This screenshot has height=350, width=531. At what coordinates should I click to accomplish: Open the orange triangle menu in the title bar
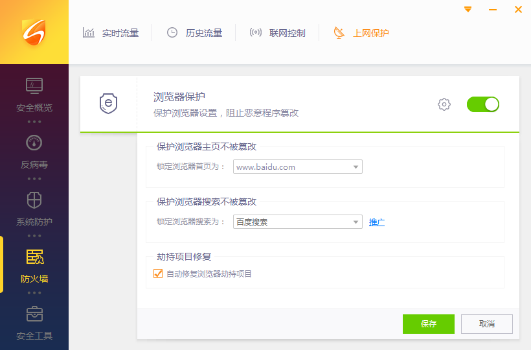(x=468, y=9)
